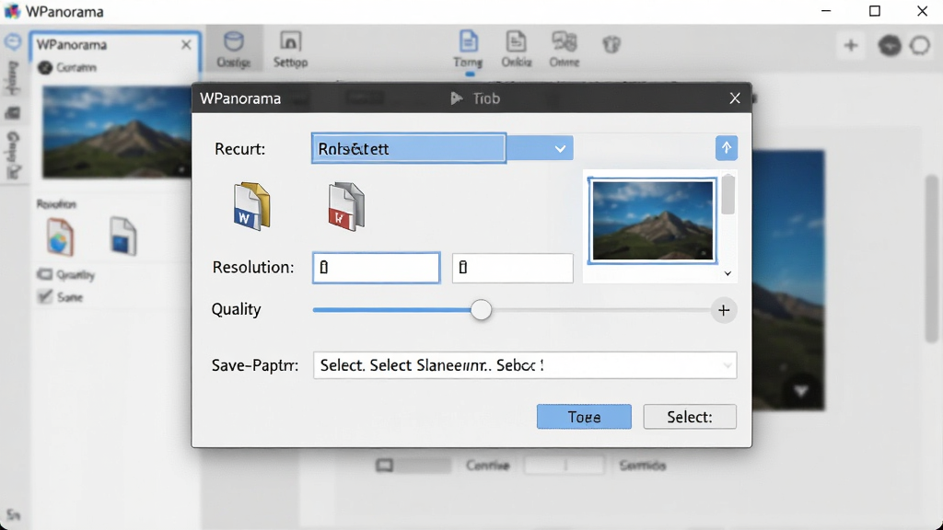Screen dimensions: 943x530
Task: Open the Recurt dropdown arrow
Action: pos(560,148)
